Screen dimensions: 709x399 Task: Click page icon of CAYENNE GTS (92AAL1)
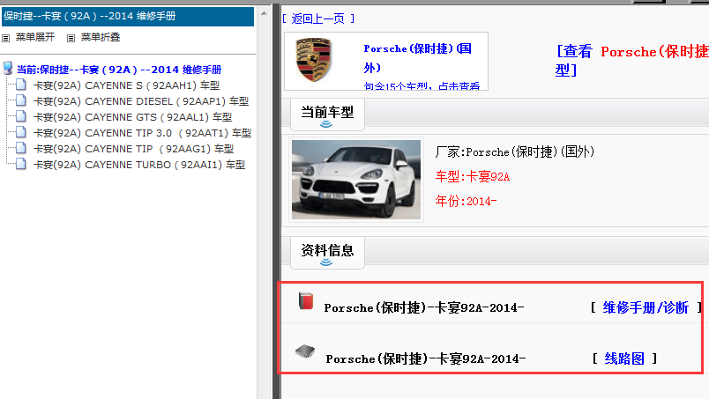tap(21, 116)
